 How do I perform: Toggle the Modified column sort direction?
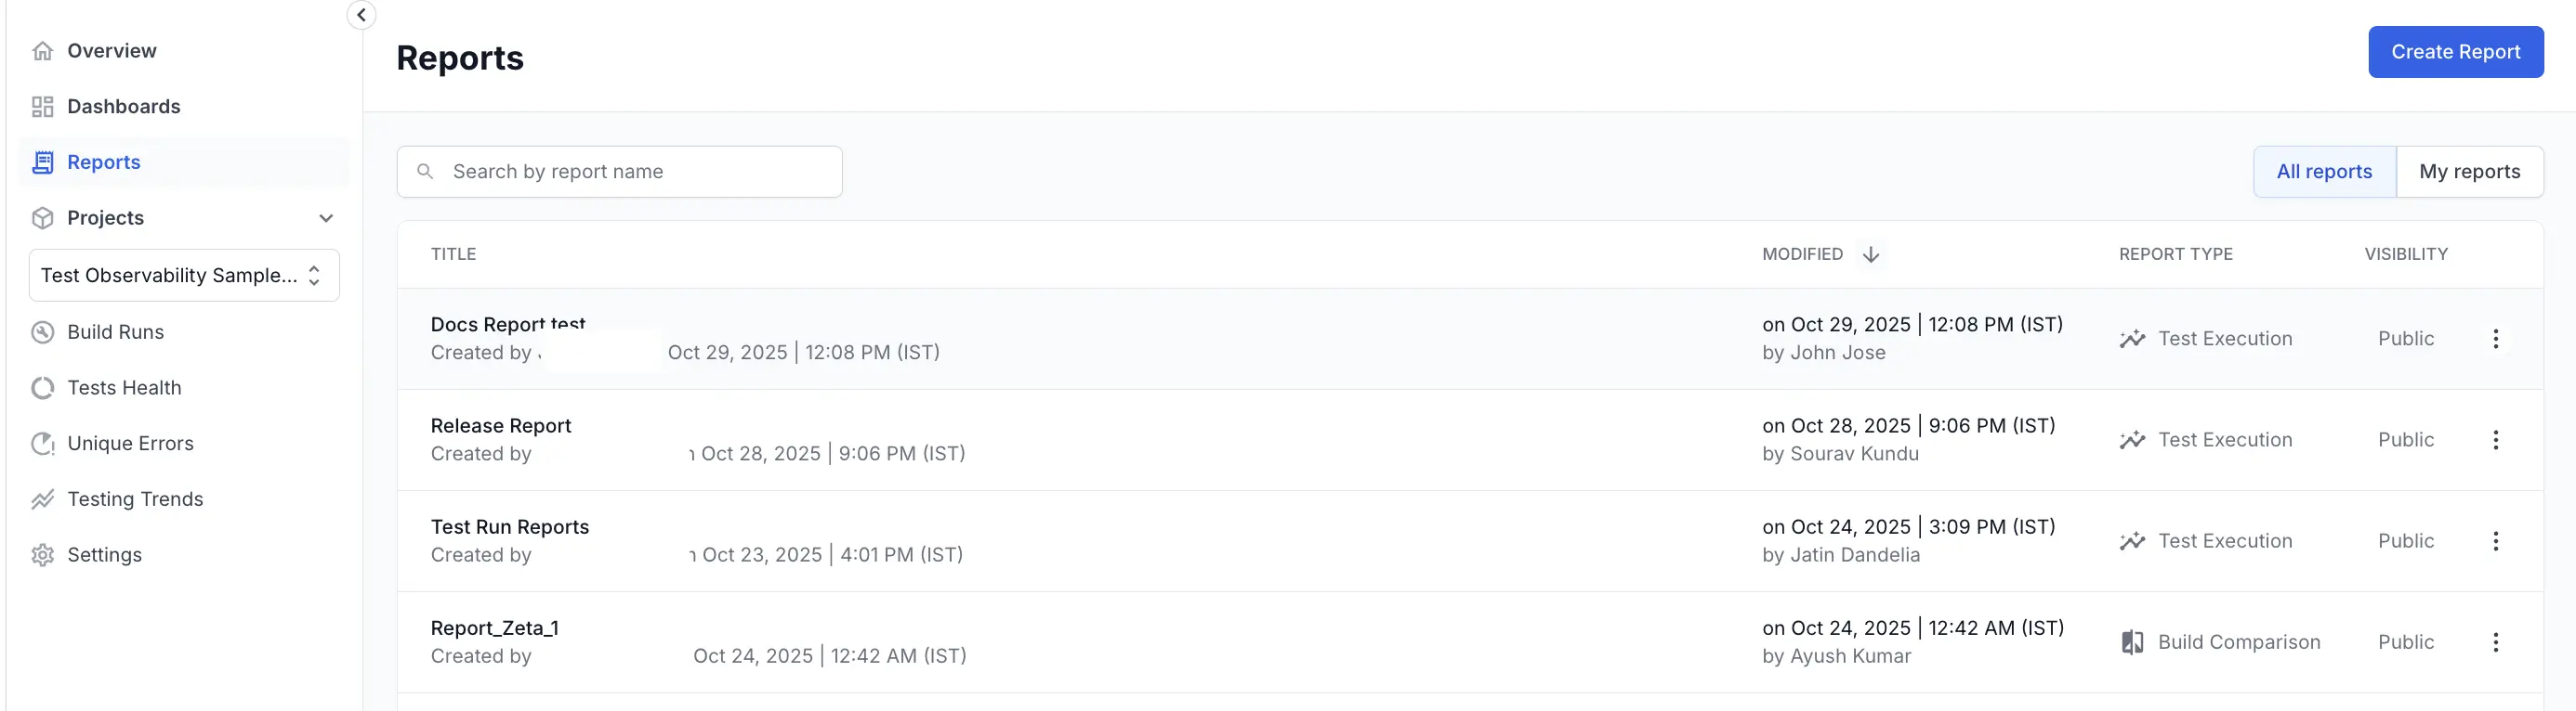[x=1871, y=253]
